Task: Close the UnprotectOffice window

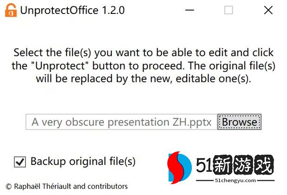Action: [x=268, y=10]
